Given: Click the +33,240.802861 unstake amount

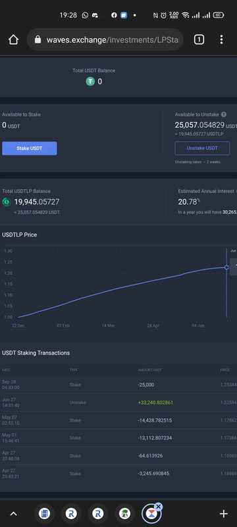Looking at the screenshot, I should coord(155,402).
